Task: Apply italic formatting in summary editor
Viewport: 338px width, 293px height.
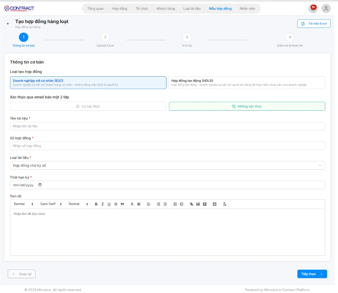Action: tap(103, 204)
